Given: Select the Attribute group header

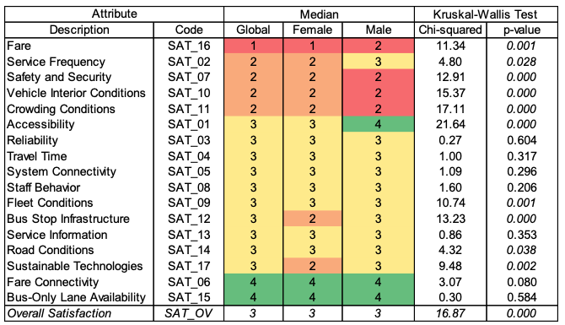Looking at the screenshot, I should 114,14.
